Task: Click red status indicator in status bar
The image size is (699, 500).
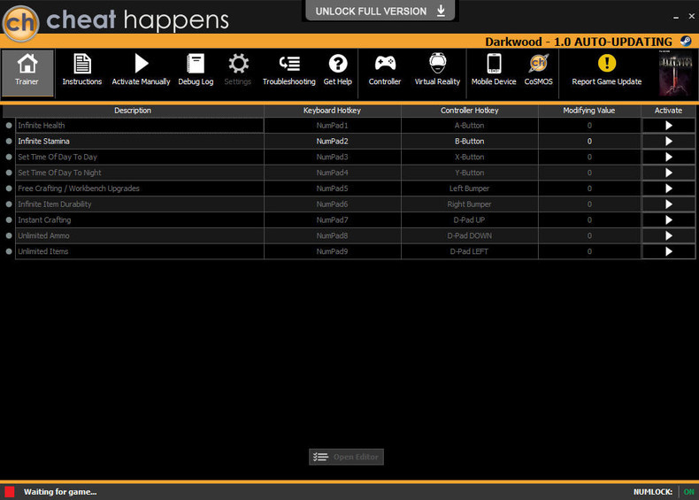Action: (x=10, y=491)
